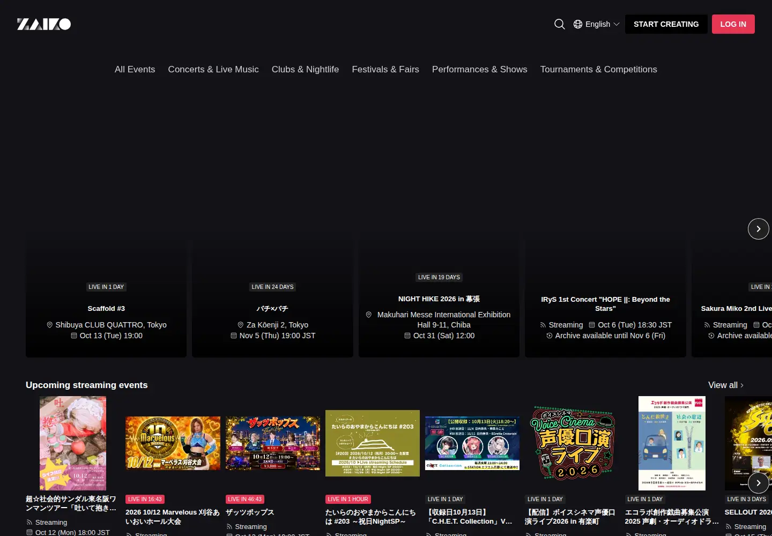772x536 pixels.
Task: Click the LIVE IN 24 DAYS badge
Action: pos(272,287)
